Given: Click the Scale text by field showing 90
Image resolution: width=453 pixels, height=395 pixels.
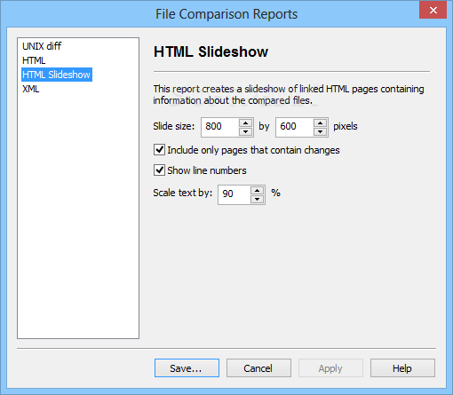Looking at the screenshot, I should click(234, 194).
